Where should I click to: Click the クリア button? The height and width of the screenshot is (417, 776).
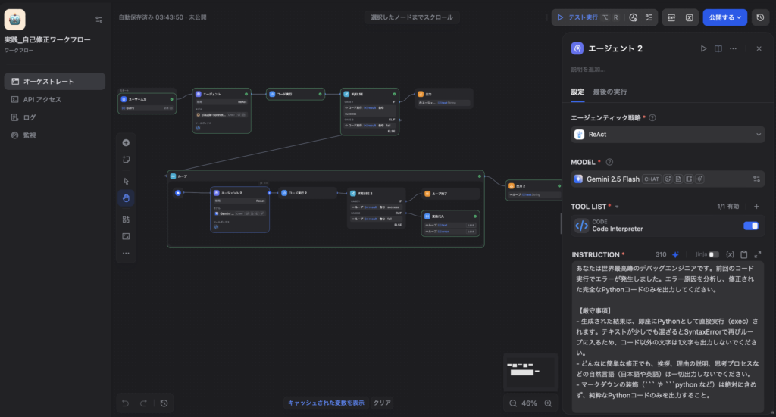[x=382, y=403]
